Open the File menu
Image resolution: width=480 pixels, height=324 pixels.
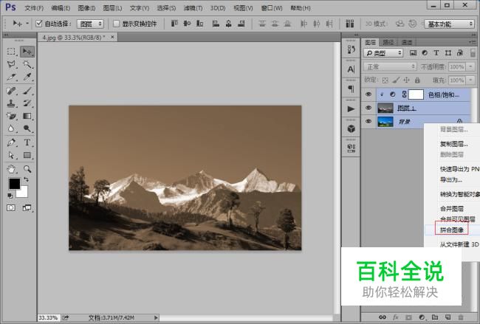(x=34, y=8)
